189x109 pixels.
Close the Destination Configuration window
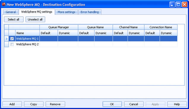(x=185, y=4)
